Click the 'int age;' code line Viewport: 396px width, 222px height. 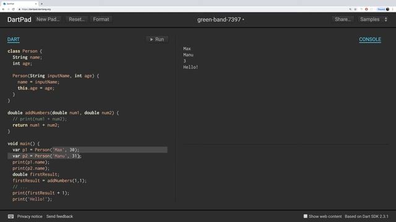tap(22, 64)
